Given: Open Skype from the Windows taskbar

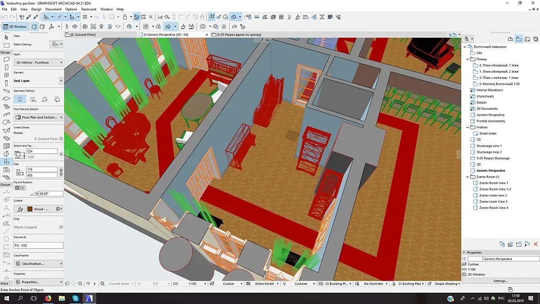Looking at the screenshot, I should coord(76,299).
